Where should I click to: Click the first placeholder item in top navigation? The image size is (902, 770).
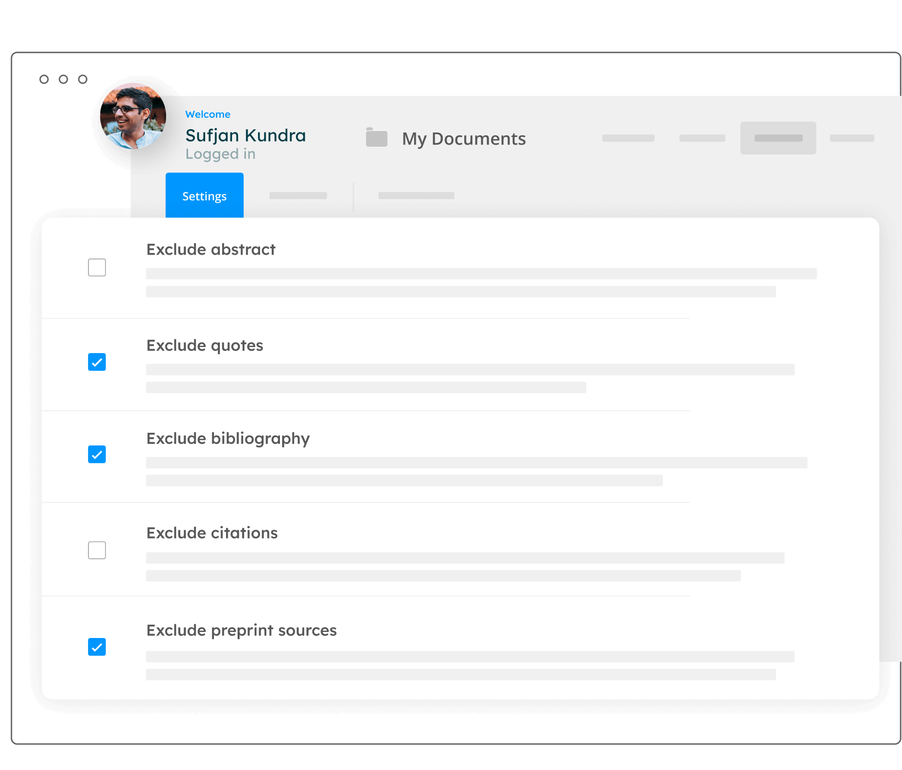click(x=628, y=138)
